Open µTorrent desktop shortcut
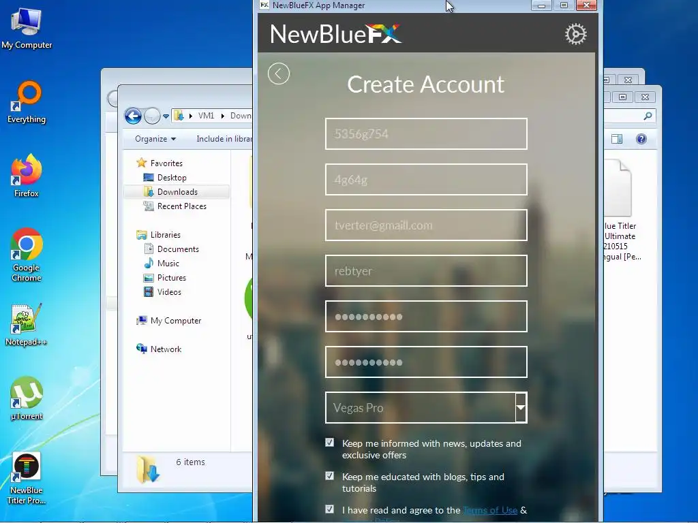Image resolution: width=698 pixels, height=523 pixels. 27,399
